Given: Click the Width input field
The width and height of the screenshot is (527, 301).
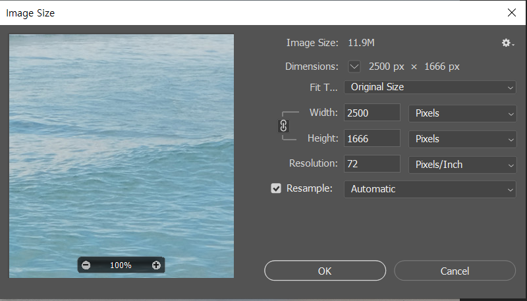Looking at the screenshot, I should (372, 113).
